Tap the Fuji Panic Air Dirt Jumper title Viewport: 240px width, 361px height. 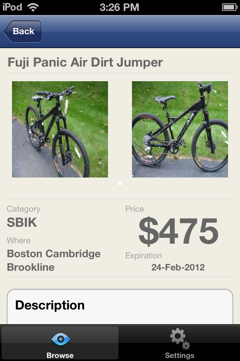[x=85, y=62]
